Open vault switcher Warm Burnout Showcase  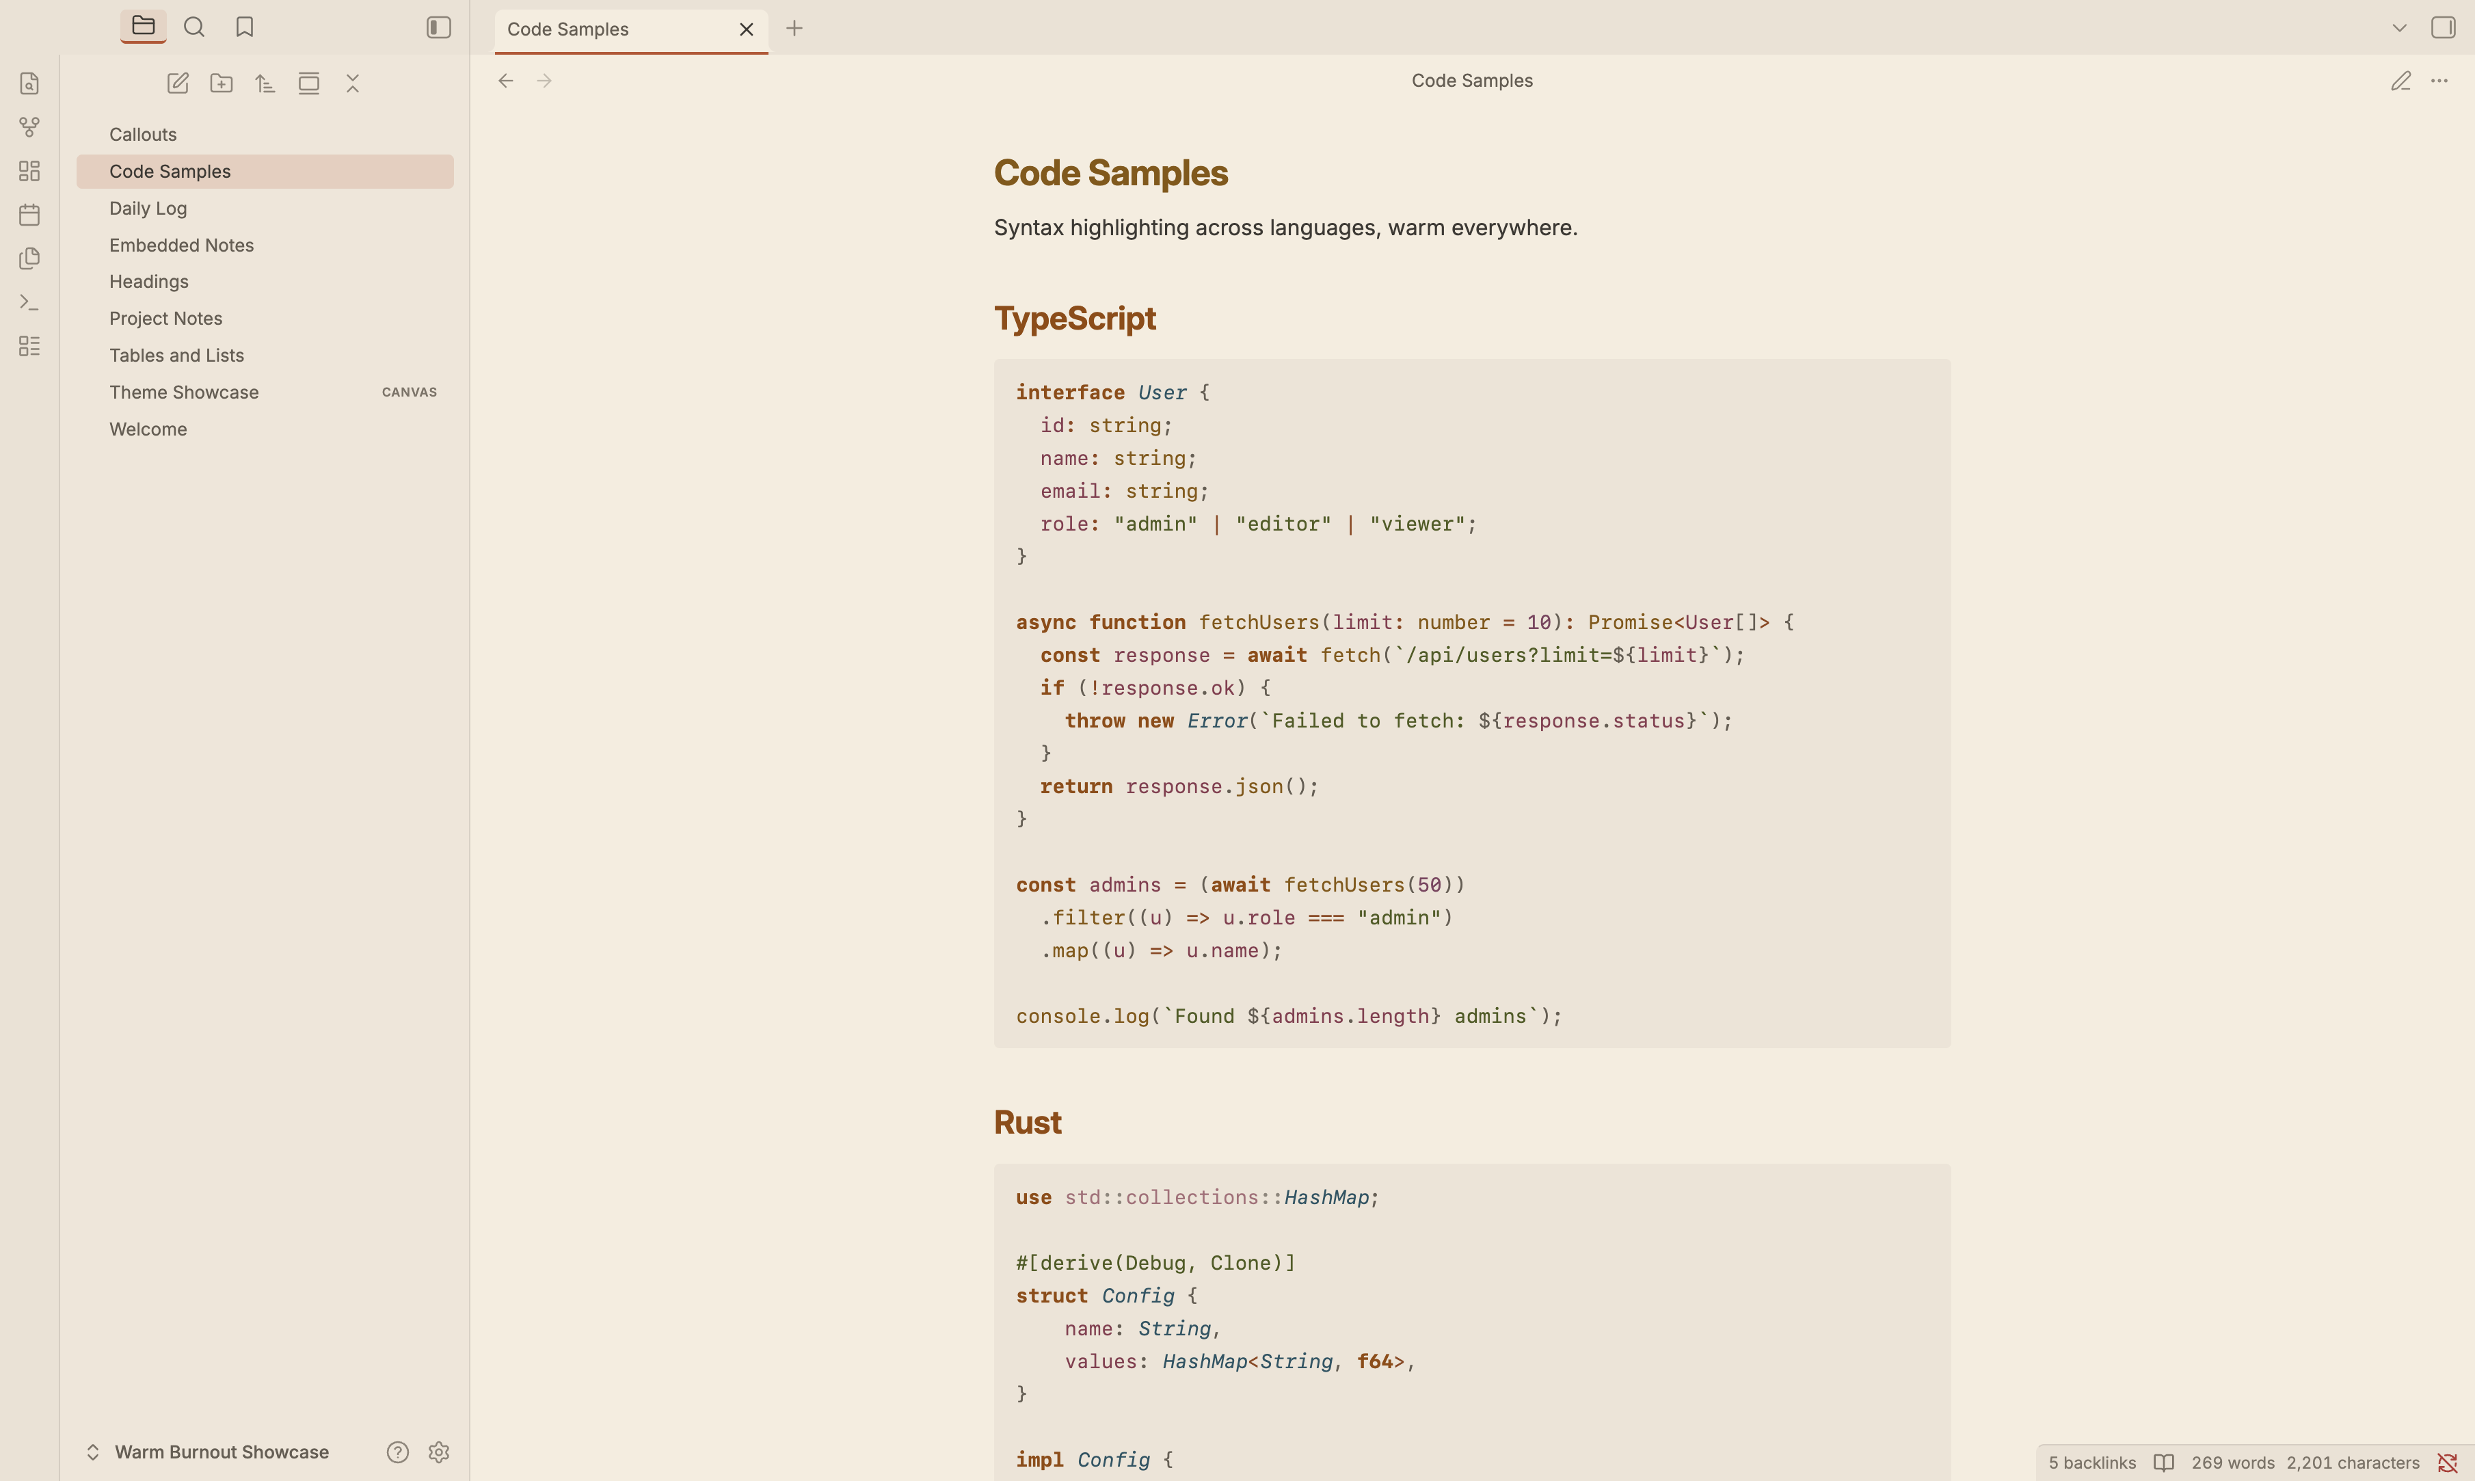(207, 1452)
